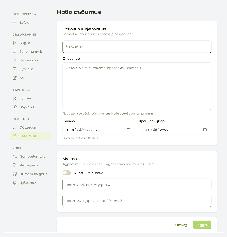Click the Ваучери gift icon
This screenshot has width=227, height=237.
(14, 107)
